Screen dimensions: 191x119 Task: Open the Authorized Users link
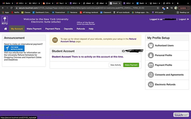[164, 46]
